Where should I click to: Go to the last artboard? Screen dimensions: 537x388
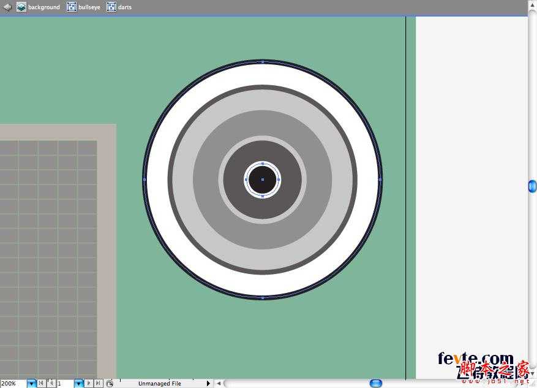[99, 383]
